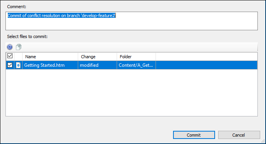Click the Cancel button
266x144 pixels.
click(239, 135)
